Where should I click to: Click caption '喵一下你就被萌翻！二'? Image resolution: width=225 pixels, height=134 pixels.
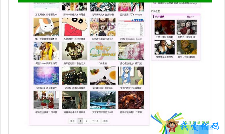46,39
